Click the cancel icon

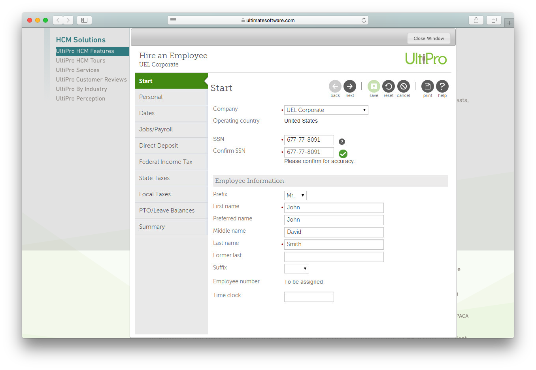[x=403, y=86]
